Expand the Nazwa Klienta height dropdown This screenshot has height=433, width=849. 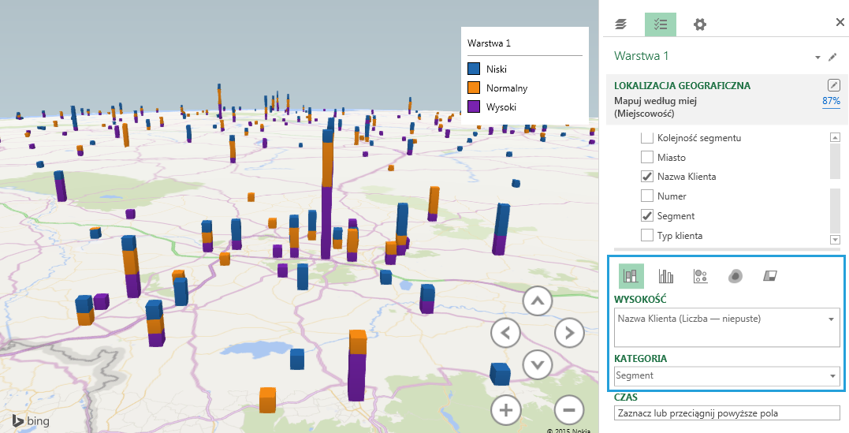pos(832,319)
